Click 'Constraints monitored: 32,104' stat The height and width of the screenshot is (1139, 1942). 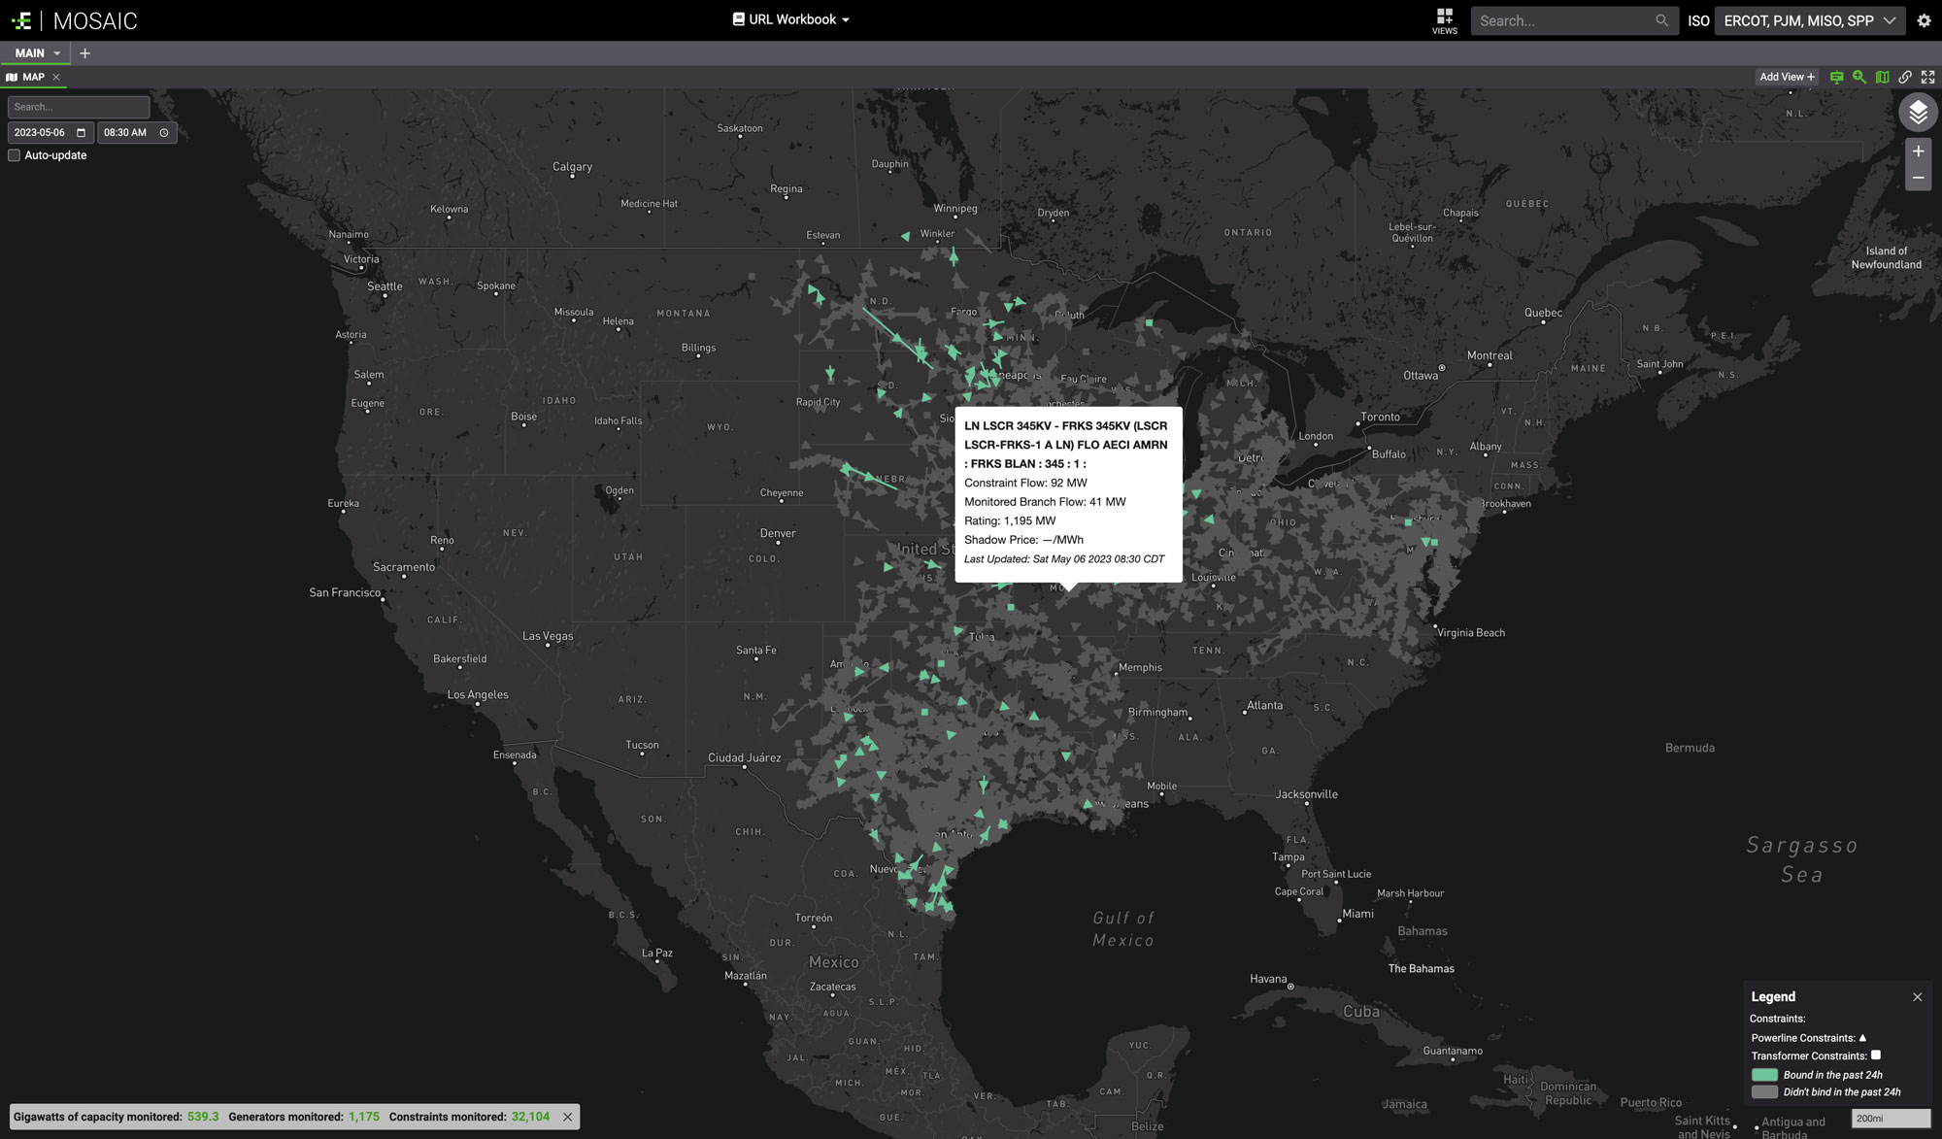pyautogui.click(x=469, y=1117)
